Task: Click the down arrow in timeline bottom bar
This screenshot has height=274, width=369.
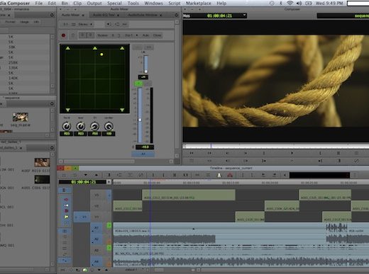Action: 99,270
